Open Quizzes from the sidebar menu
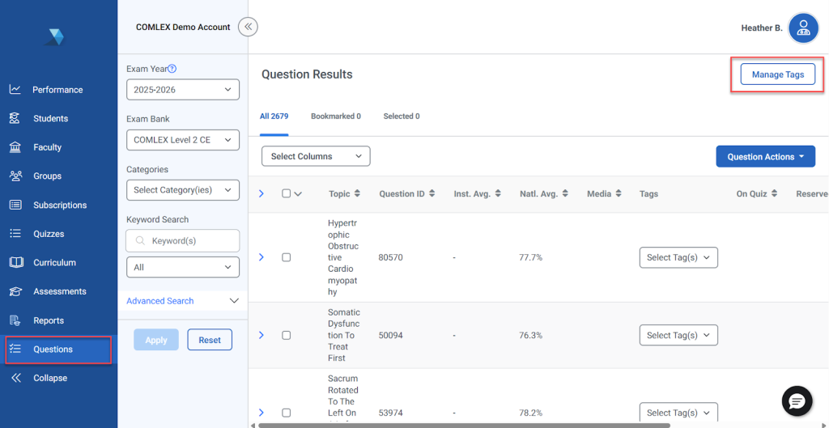This screenshot has width=829, height=428. tap(48, 234)
